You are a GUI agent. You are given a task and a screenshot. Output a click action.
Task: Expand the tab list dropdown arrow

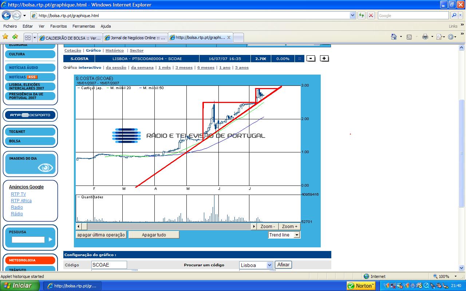(x=35, y=37)
